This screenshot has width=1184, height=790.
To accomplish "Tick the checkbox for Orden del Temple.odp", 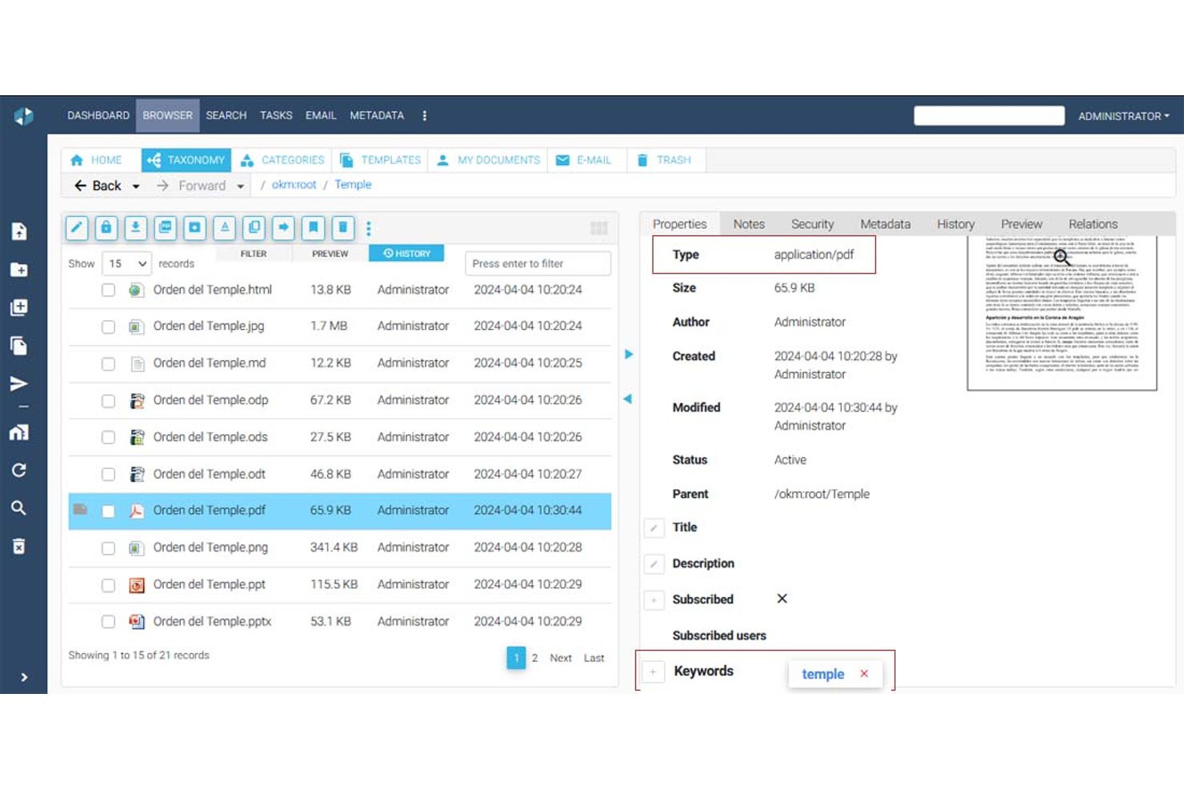I will pyautogui.click(x=108, y=400).
